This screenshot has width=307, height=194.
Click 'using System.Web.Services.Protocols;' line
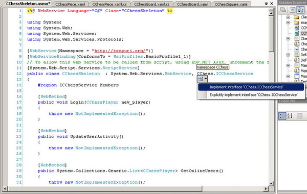click(75, 39)
